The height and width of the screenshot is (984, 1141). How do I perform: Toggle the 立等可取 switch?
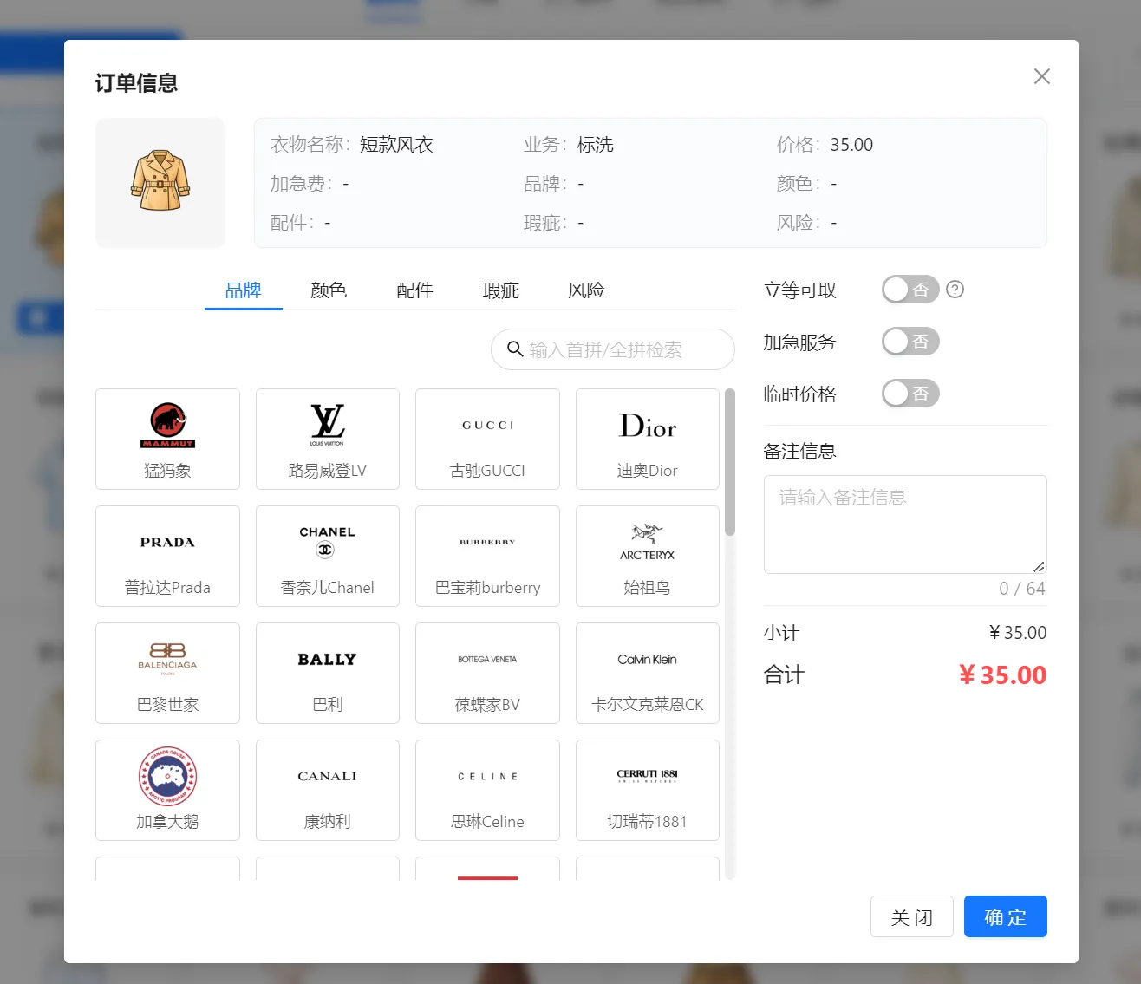click(x=910, y=290)
